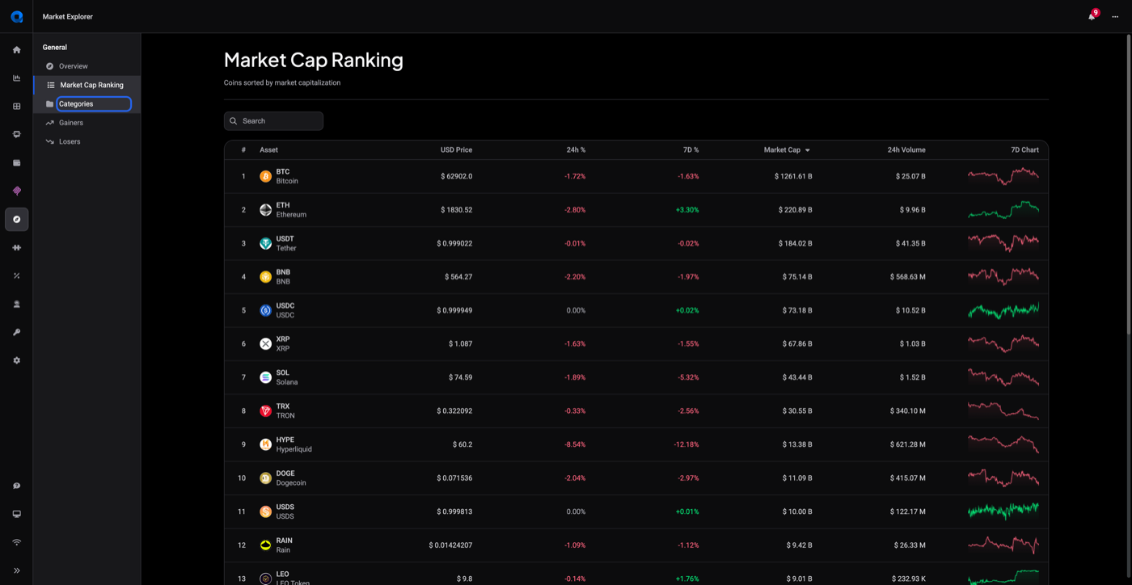Sort by 24h % column header
1132x585 pixels.
(576, 150)
